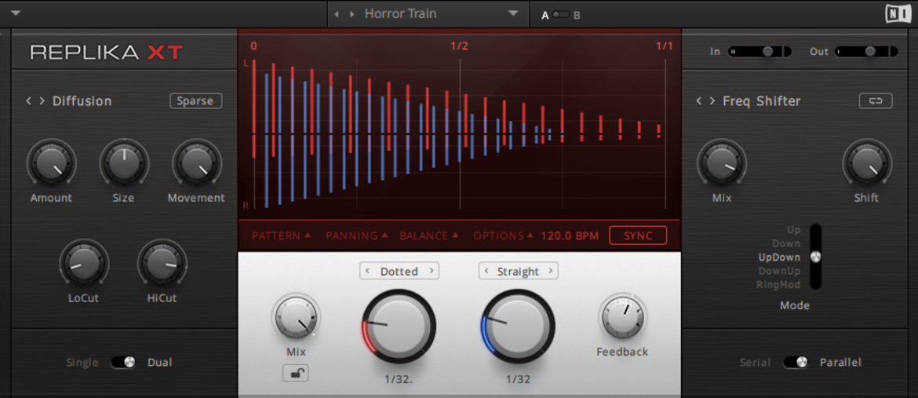This screenshot has width=918, height=398.
Task: Click the Freq Shifter effect name
Action: click(762, 100)
